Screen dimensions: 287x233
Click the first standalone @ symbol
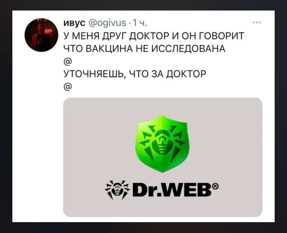(x=68, y=61)
